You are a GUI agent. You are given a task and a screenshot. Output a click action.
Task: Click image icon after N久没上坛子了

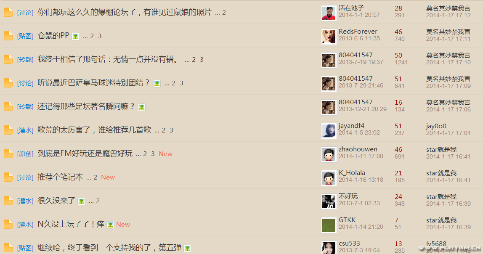pos(110,225)
